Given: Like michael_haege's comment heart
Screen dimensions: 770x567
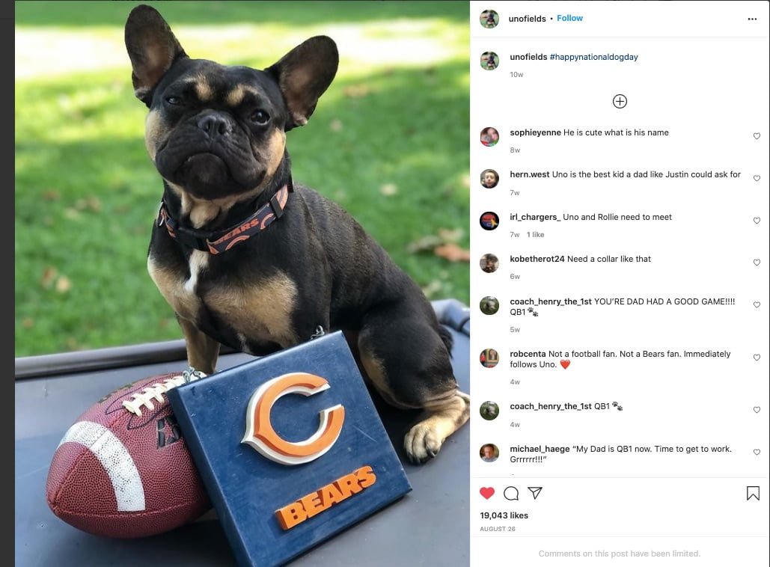Looking at the screenshot, I should click(x=757, y=452).
